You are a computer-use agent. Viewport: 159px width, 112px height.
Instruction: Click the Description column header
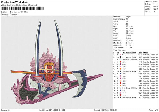(x=131, y=53)
